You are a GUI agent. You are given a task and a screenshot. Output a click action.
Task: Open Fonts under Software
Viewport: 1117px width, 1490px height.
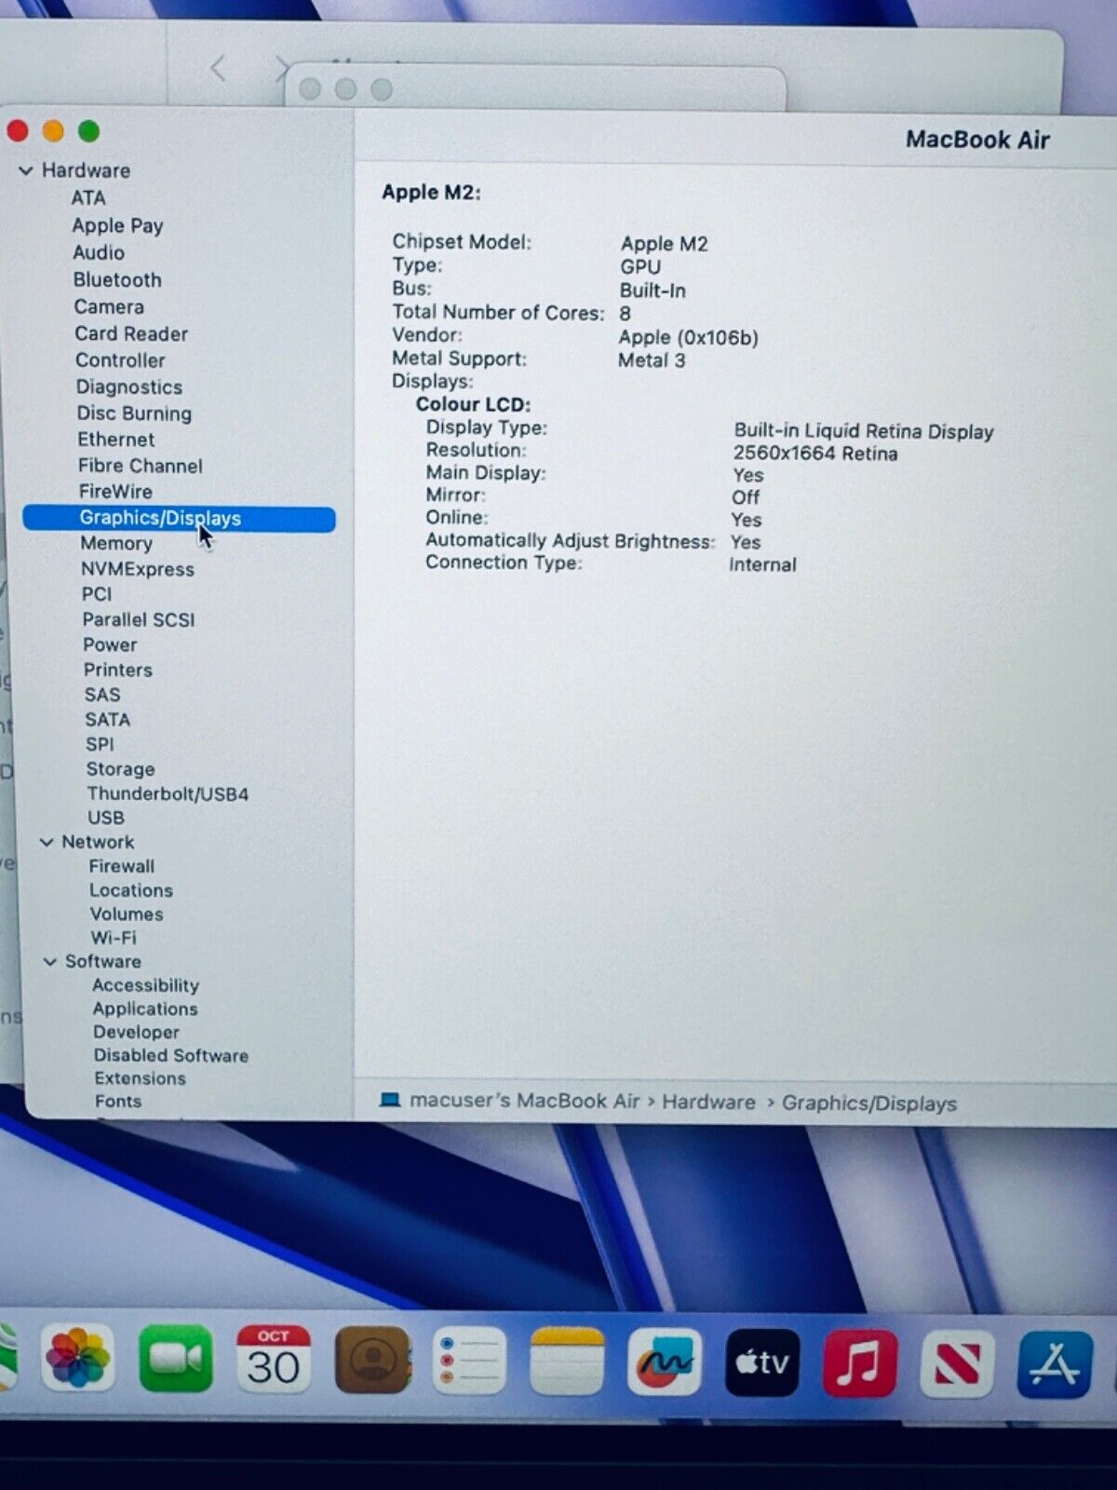(x=118, y=1101)
